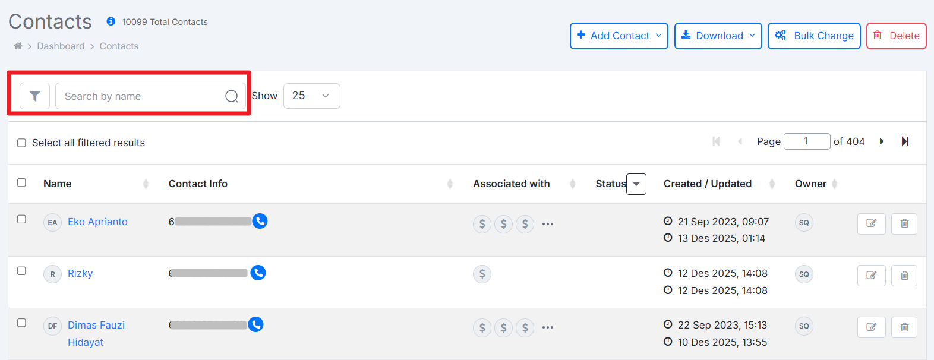Open the Show 25 entries dropdown
The width and height of the screenshot is (934, 360).
click(311, 96)
